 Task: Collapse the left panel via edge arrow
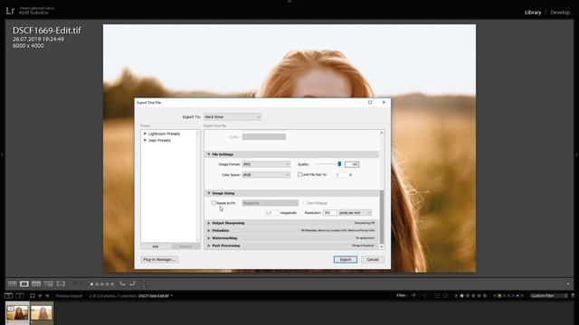2,154
